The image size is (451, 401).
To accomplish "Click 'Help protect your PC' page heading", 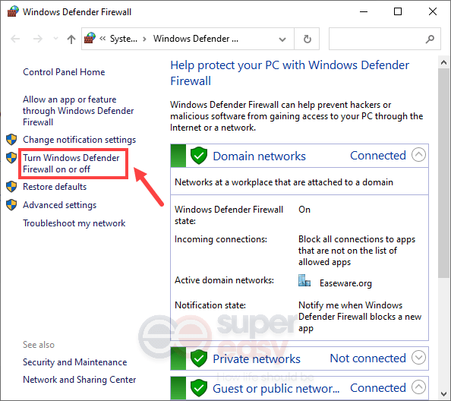I will (x=289, y=73).
